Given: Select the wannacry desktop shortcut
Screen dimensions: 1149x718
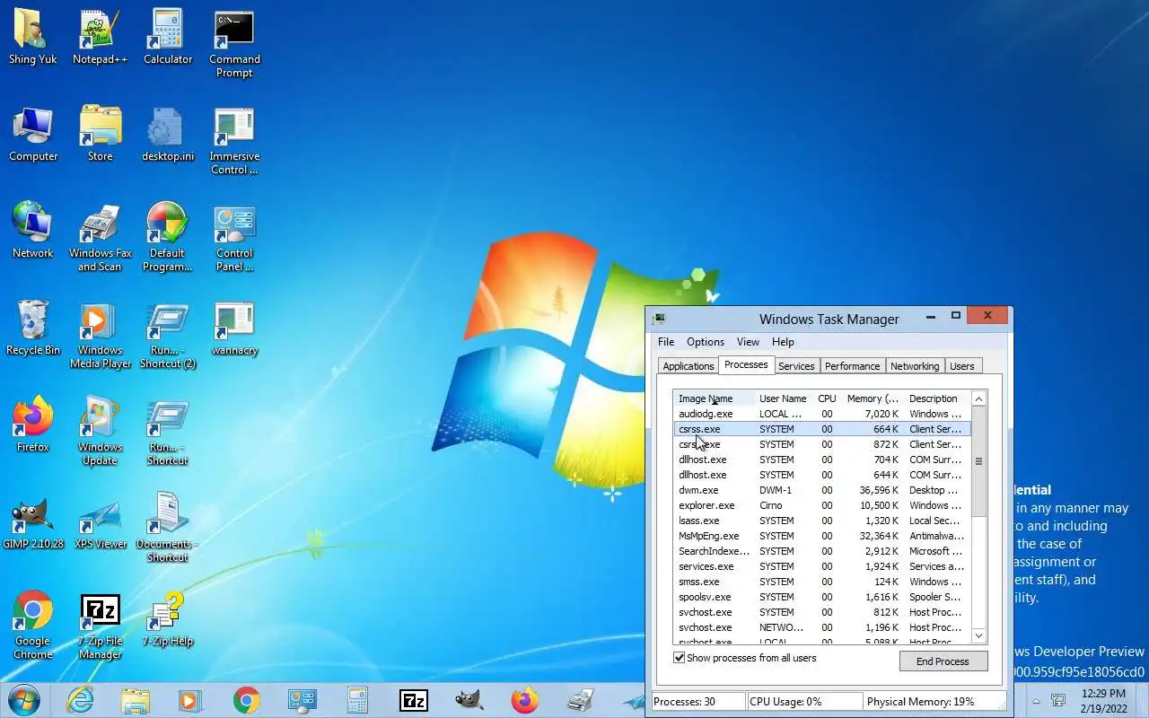Looking at the screenshot, I should 234,328.
